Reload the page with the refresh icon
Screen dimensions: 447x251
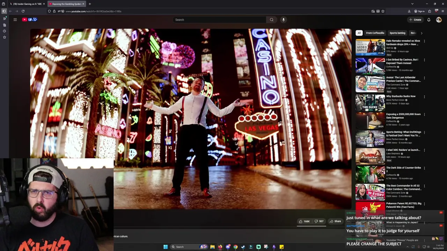tap(23, 11)
